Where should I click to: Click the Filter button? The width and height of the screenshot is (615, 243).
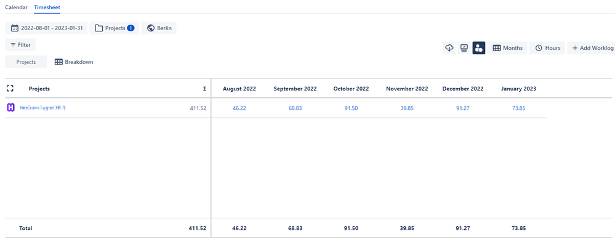20,45
